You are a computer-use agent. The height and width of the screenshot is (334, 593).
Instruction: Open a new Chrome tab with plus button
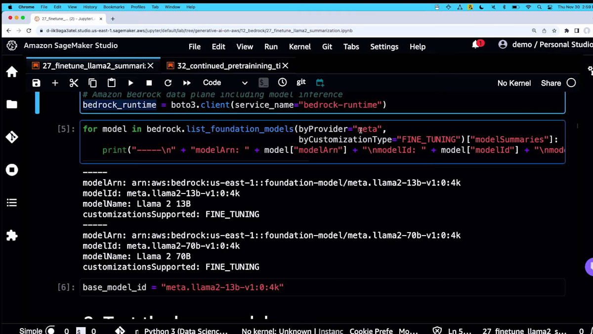click(x=113, y=19)
